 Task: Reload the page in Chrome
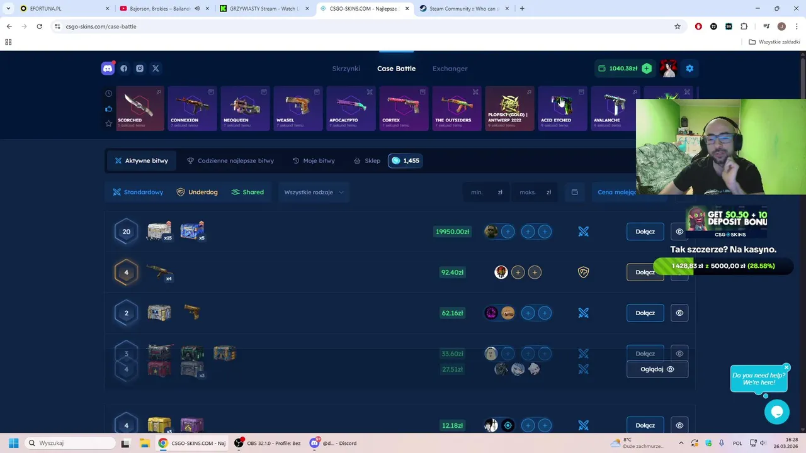39,26
